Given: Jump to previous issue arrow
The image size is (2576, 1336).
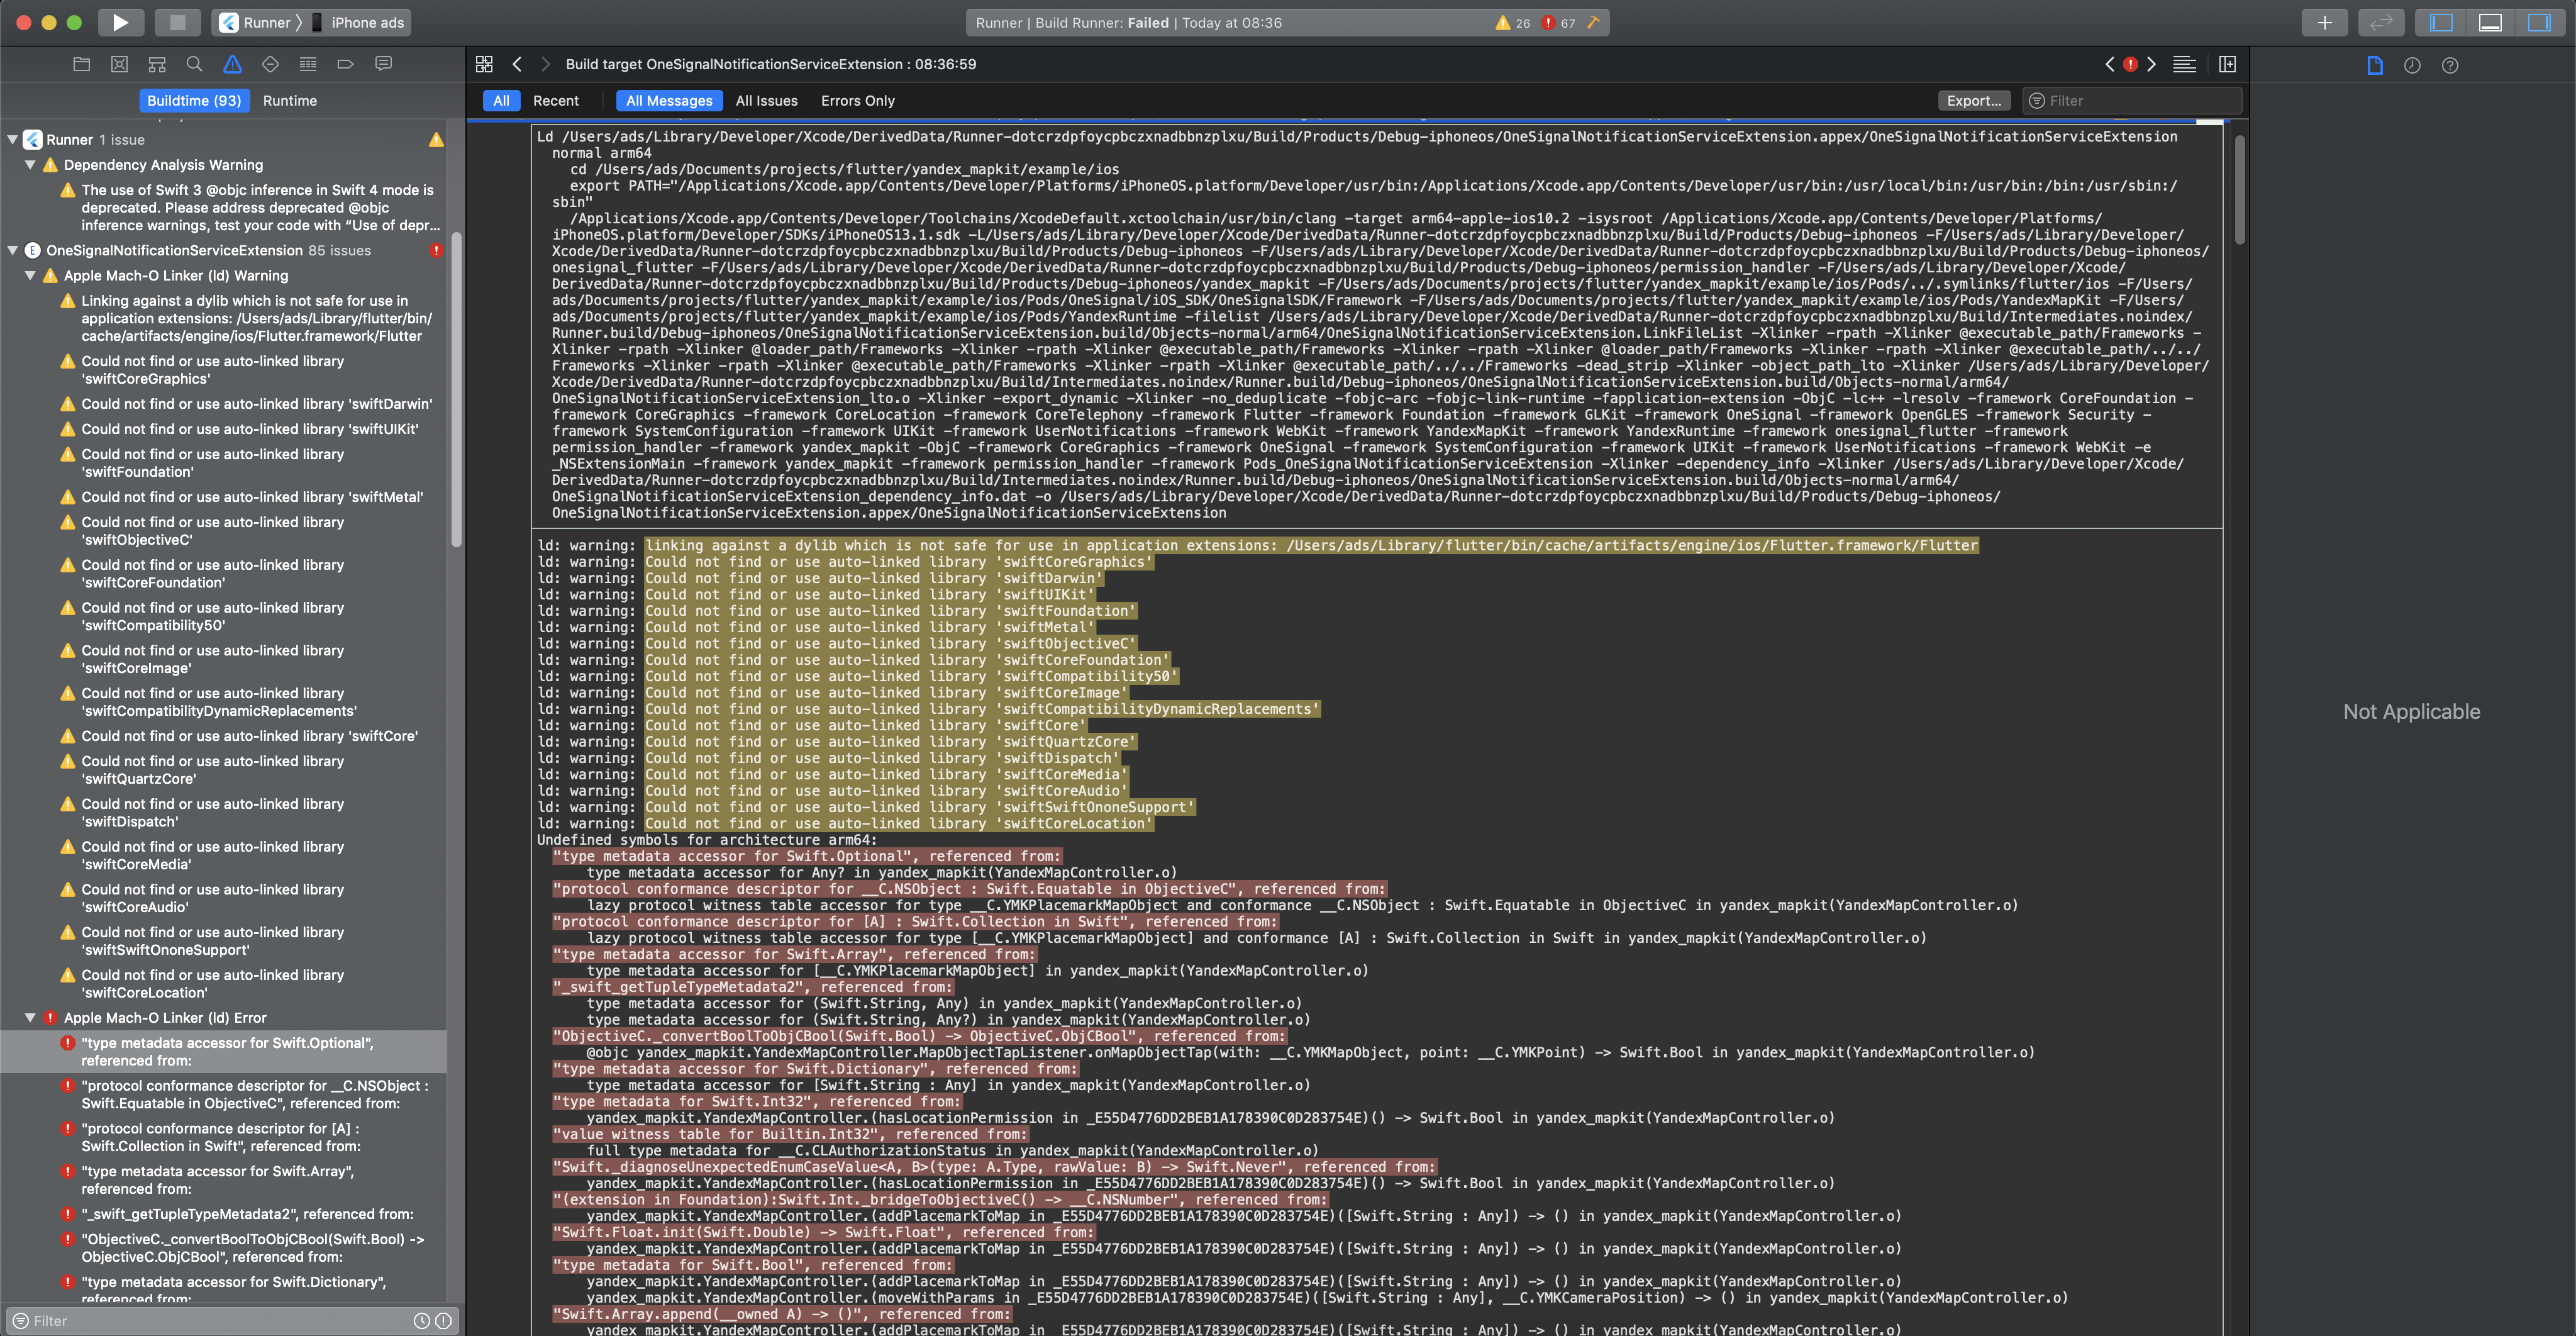Looking at the screenshot, I should [2109, 64].
